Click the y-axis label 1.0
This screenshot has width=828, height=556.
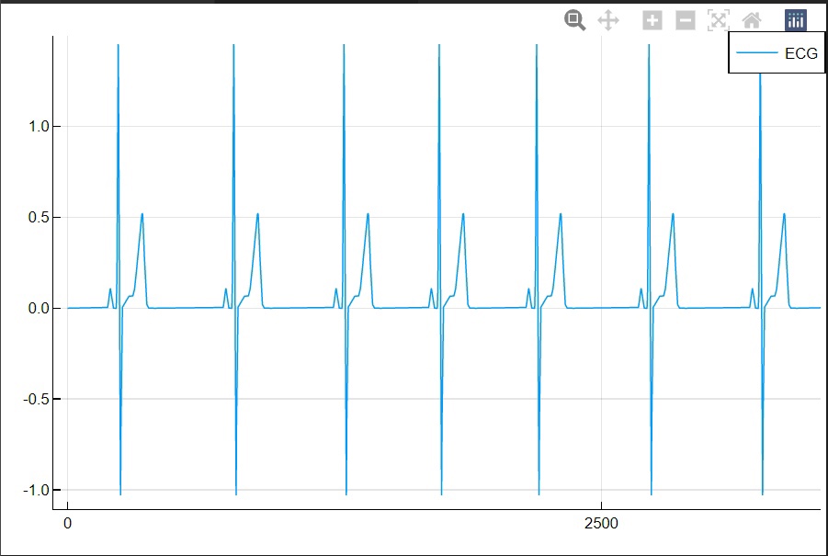pyautogui.click(x=39, y=126)
